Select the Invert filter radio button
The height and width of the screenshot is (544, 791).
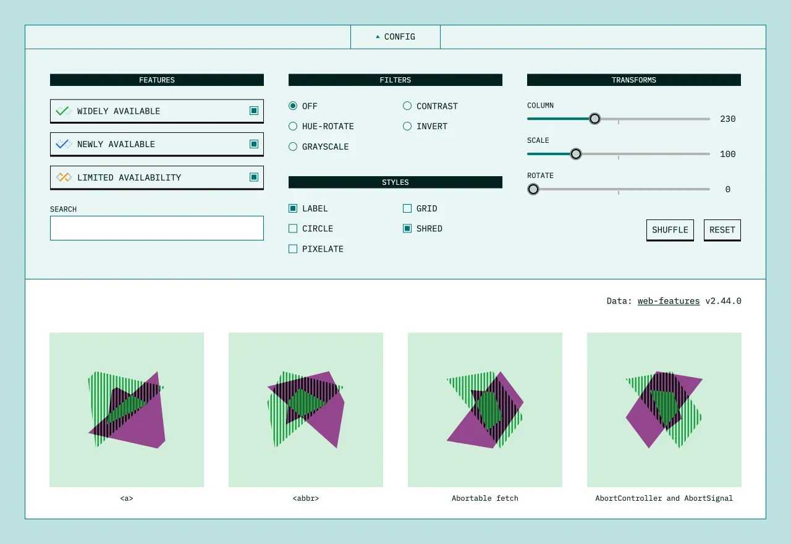tap(407, 126)
